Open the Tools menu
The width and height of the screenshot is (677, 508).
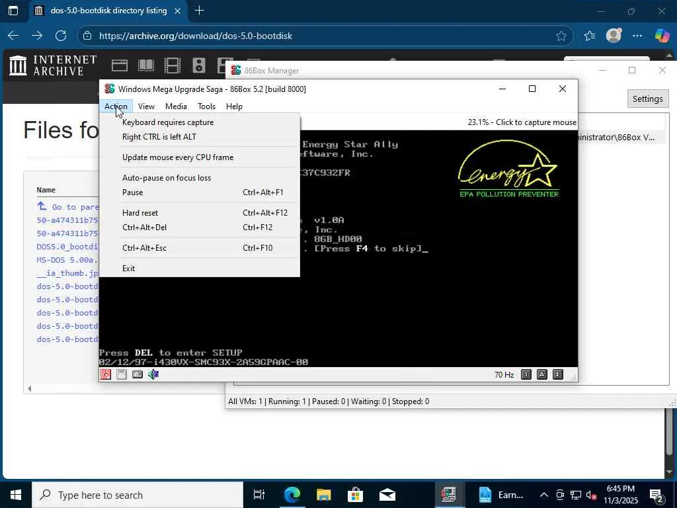206,106
